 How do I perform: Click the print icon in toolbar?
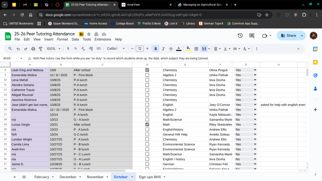point(33,49)
